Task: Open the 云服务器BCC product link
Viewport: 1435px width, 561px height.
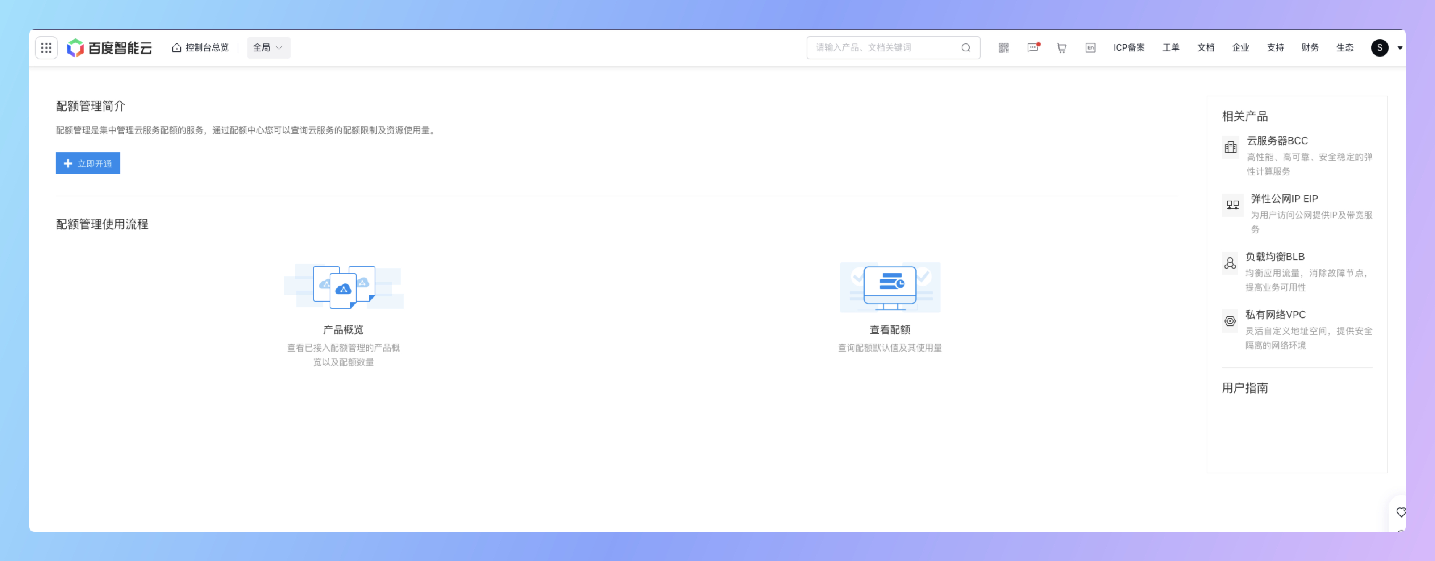Action: point(1277,141)
